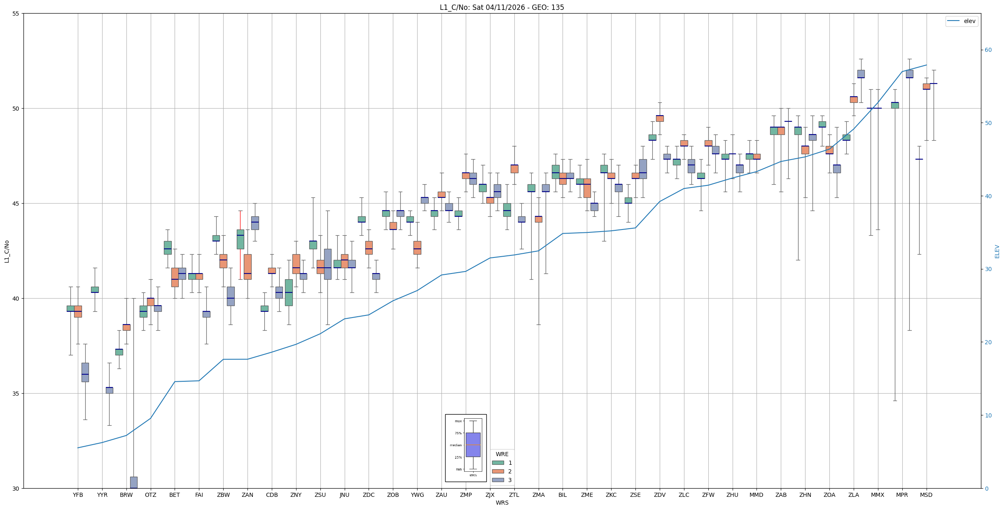The image size is (1004, 510).
Task: Click the blue-gray WRE 3 legend swatch
Action: coord(498,480)
